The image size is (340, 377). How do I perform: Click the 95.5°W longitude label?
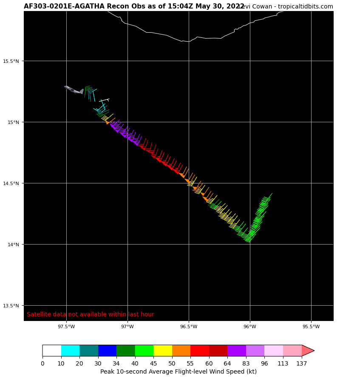click(x=312, y=326)
